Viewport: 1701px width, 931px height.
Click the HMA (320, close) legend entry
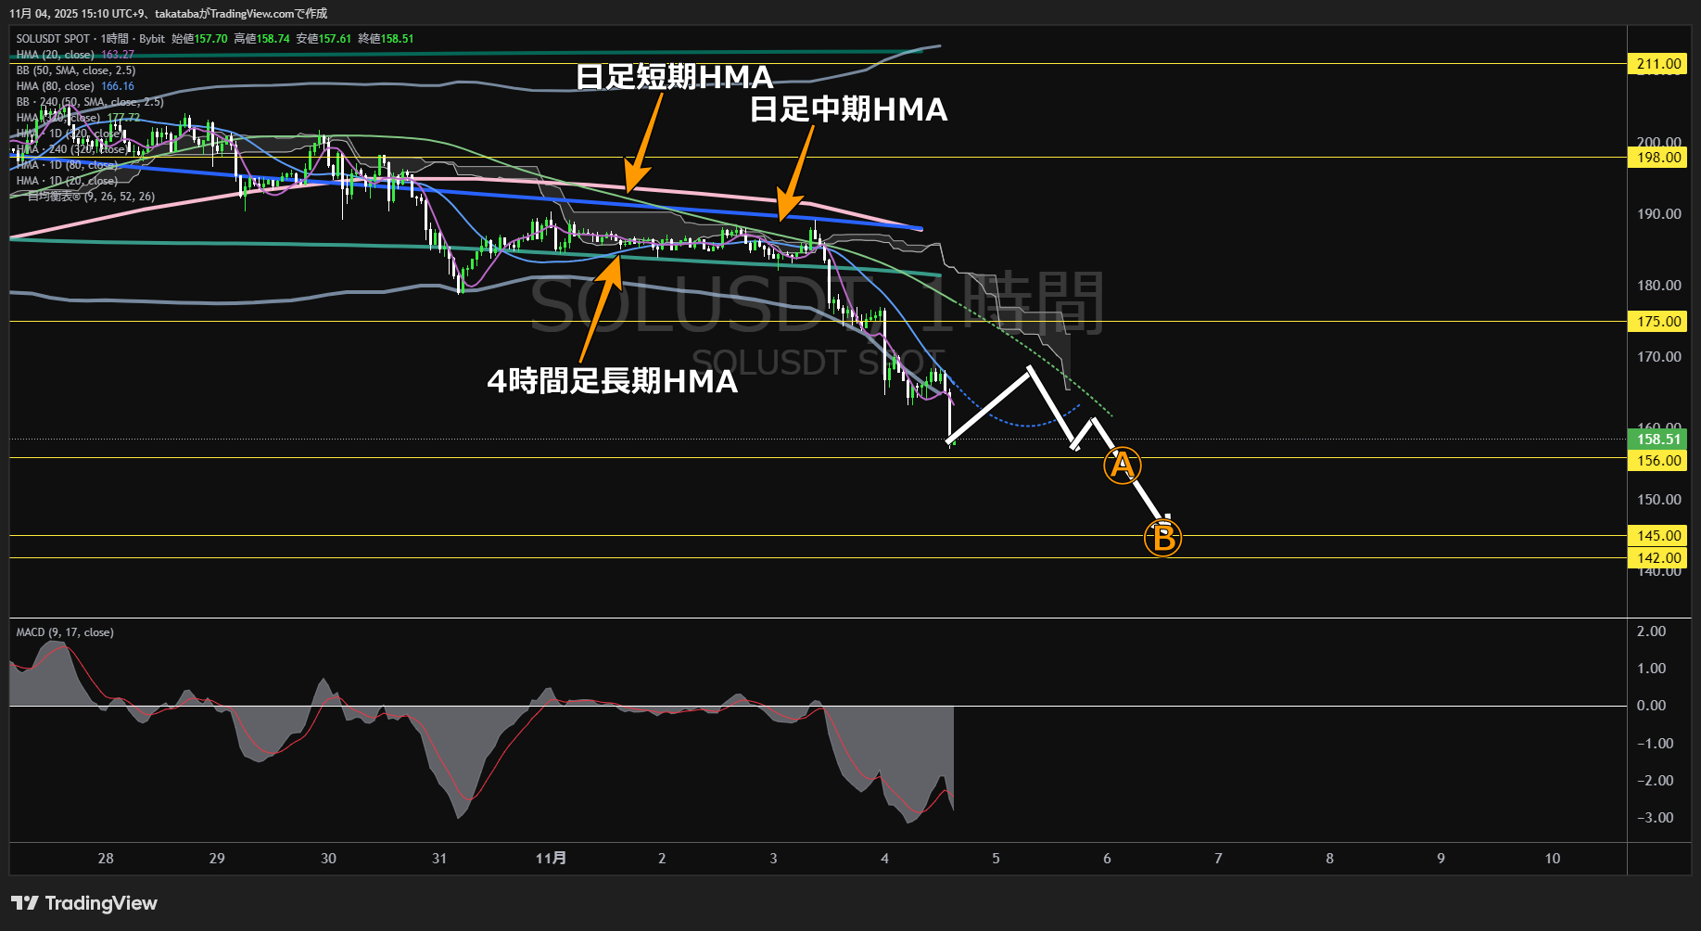(x=57, y=118)
